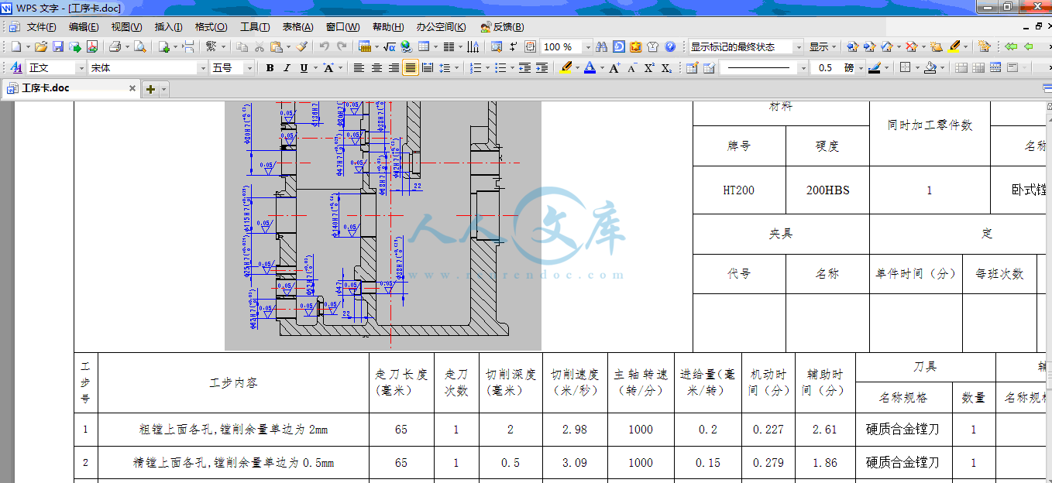Viewport: 1052px width, 483px height.
Task: Toggle bold formatting
Action: (x=270, y=68)
